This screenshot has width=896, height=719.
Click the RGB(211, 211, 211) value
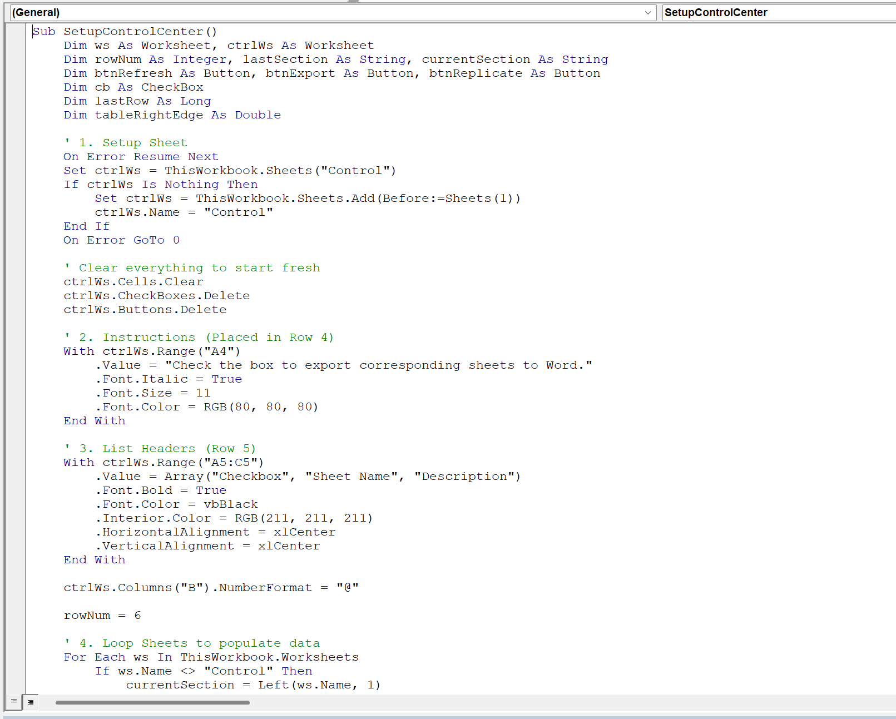[303, 518]
